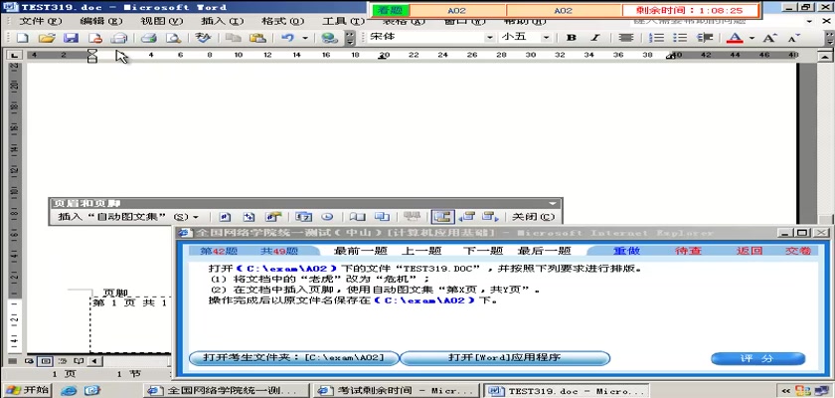Open a file with the folder icon
The width and height of the screenshot is (835, 398).
47,38
